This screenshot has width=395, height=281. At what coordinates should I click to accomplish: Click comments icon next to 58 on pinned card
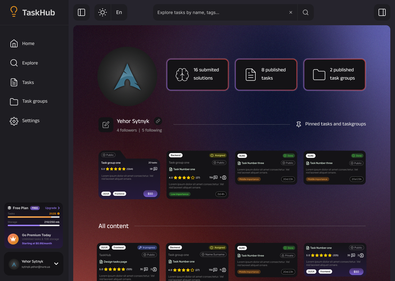pyautogui.click(x=156, y=169)
